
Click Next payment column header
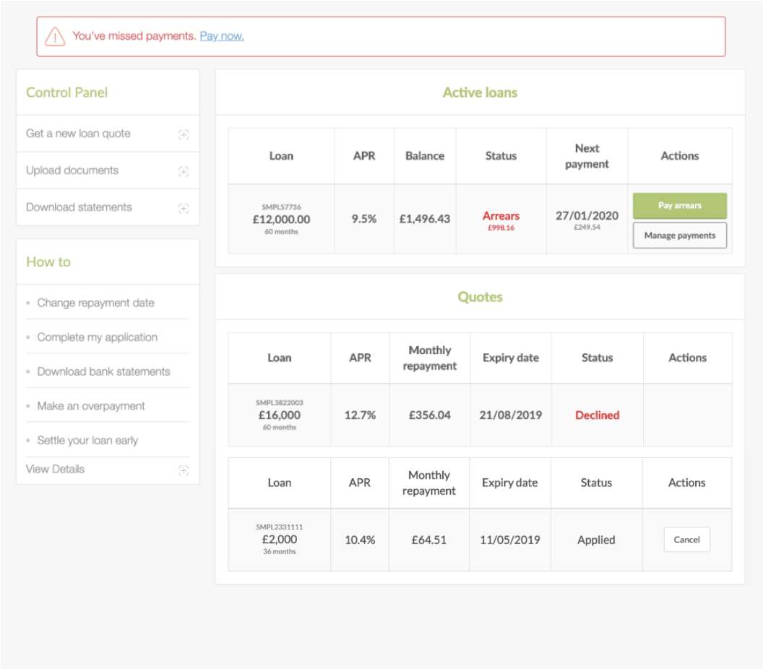coord(587,156)
